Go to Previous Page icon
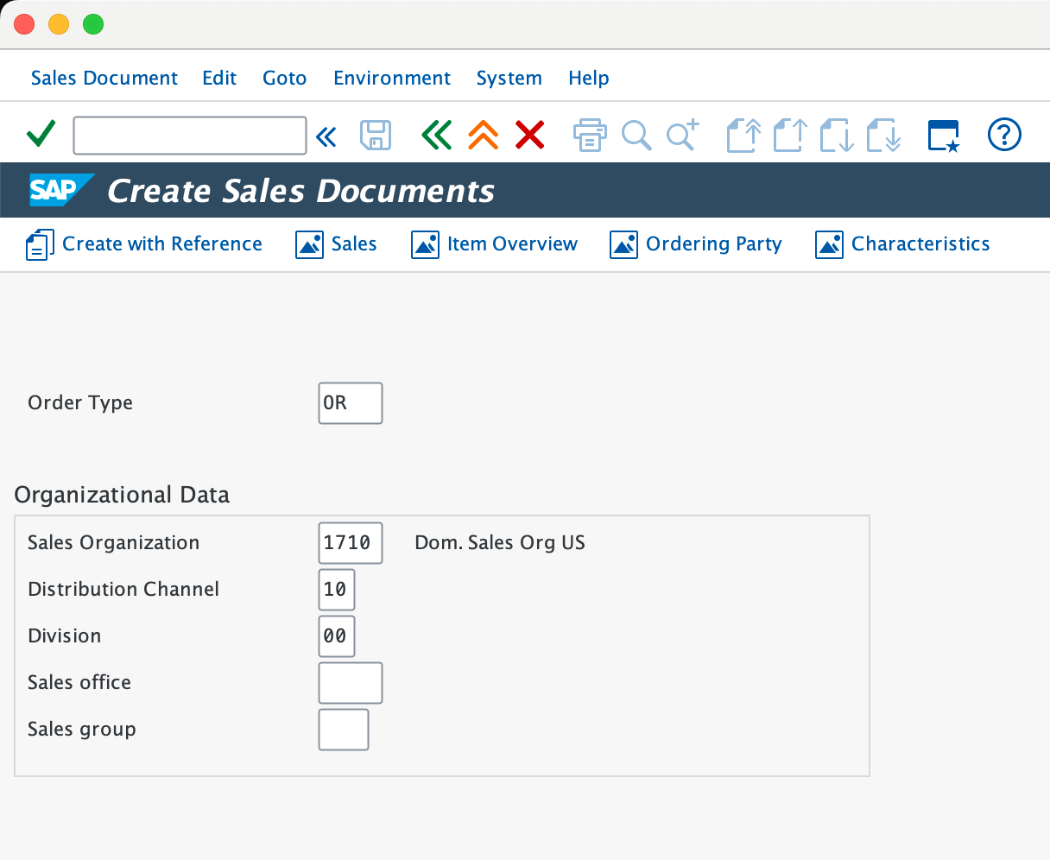The width and height of the screenshot is (1050, 860). click(x=790, y=135)
